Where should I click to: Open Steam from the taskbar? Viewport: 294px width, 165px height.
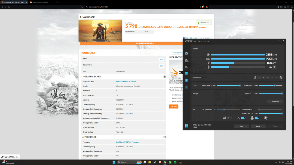point(155,162)
